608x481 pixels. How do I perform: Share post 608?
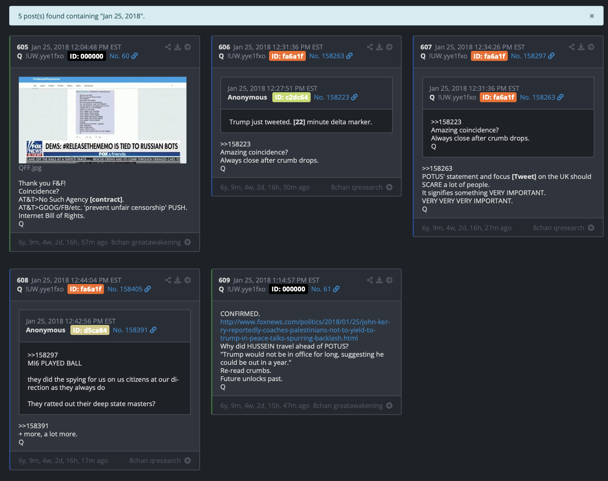pos(168,280)
